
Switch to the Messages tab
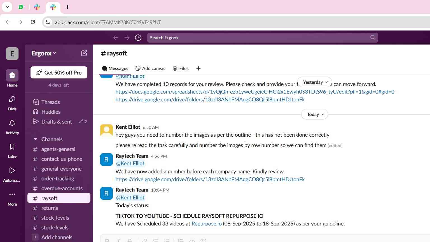(x=115, y=68)
